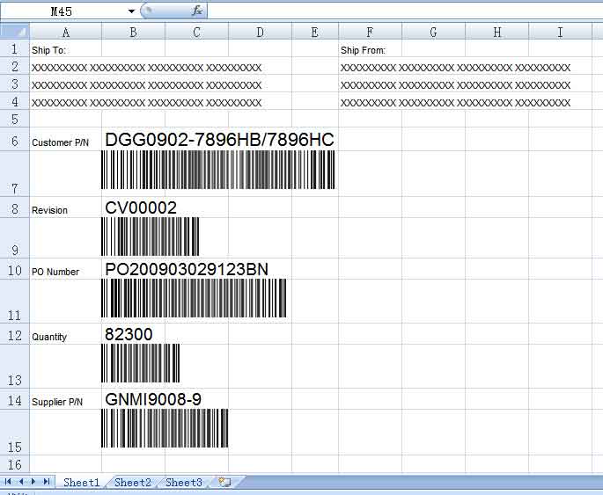Select column B header
Viewport: 603px width, 495px height.
tap(133, 32)
